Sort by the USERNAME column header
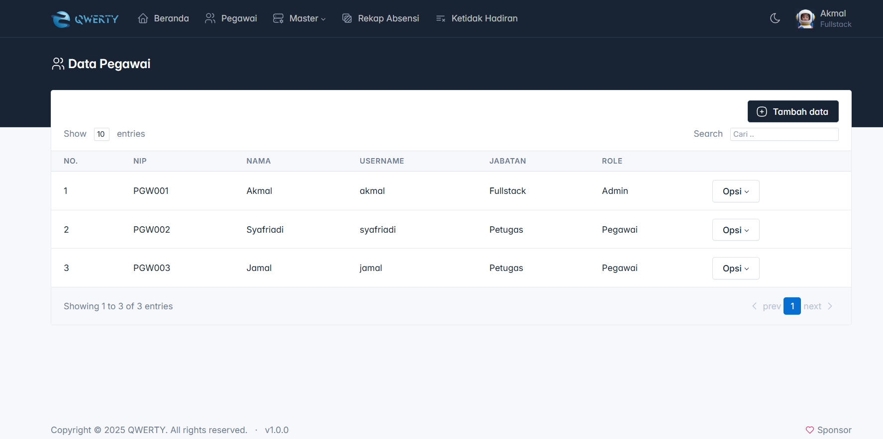 [382, 161]
